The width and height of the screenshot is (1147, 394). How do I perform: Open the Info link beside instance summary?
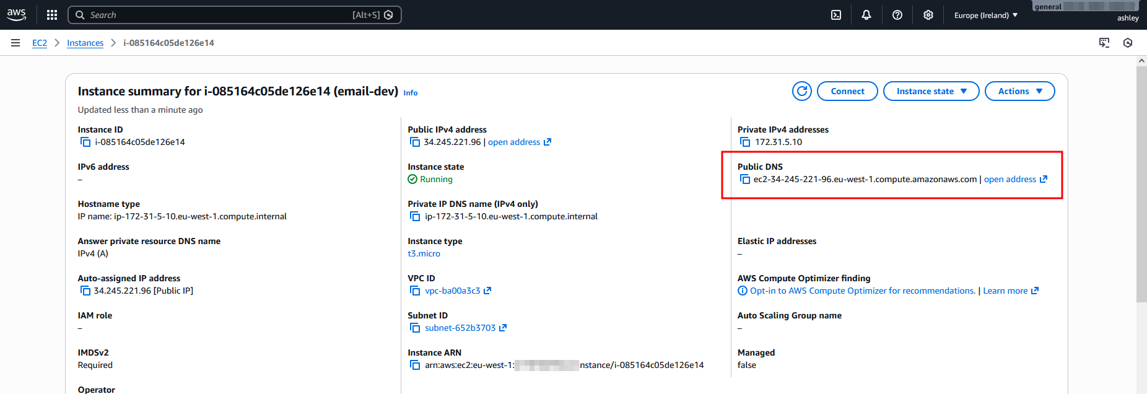[411, 93]
